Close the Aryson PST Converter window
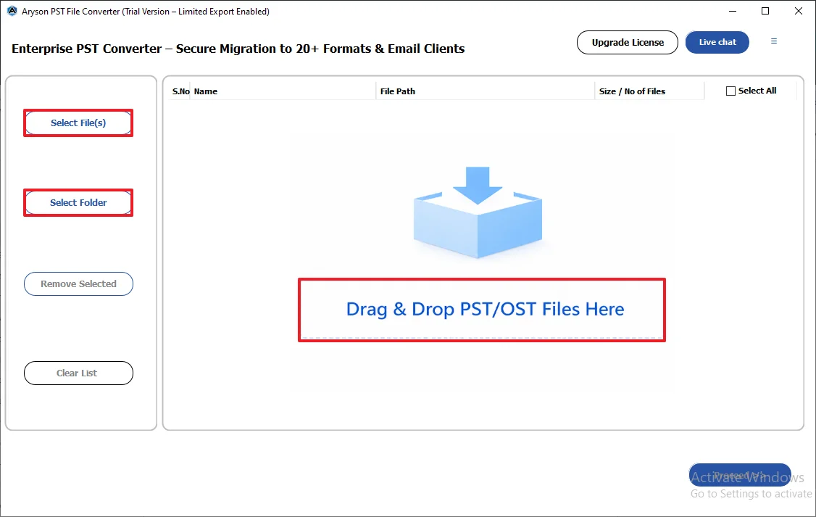This screenshot has width=816, height=517. 799,11
